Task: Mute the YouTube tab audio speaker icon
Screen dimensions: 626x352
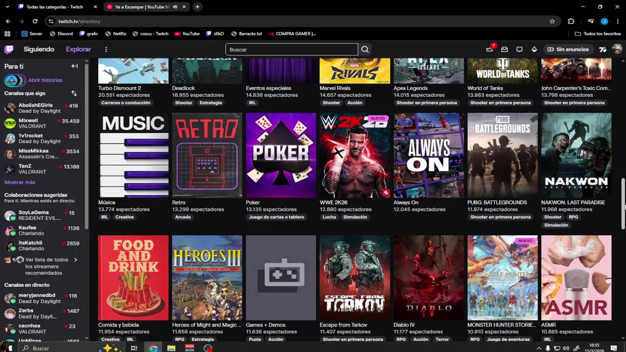Action: coord(175,7)
